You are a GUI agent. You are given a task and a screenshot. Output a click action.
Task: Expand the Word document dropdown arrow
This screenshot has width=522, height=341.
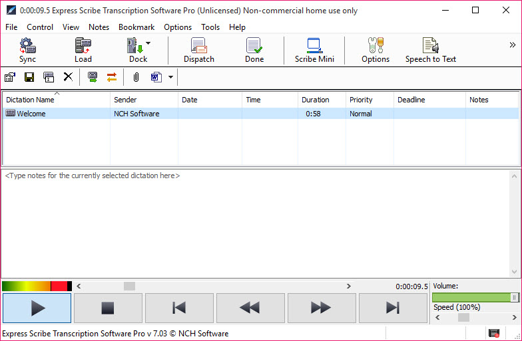(170, 77)
